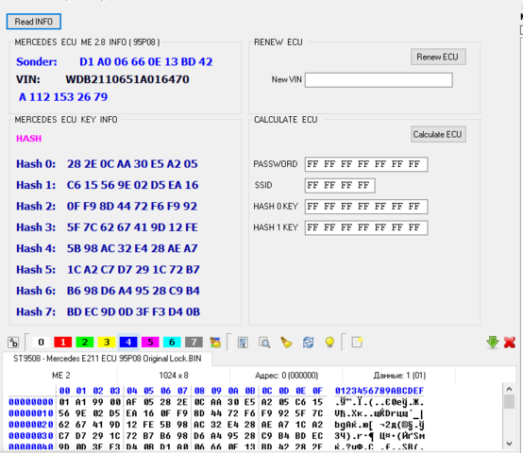Click the hex editor scrollbar thumb
This screenshot has width=523, height=453.
(x=509, y=401)
